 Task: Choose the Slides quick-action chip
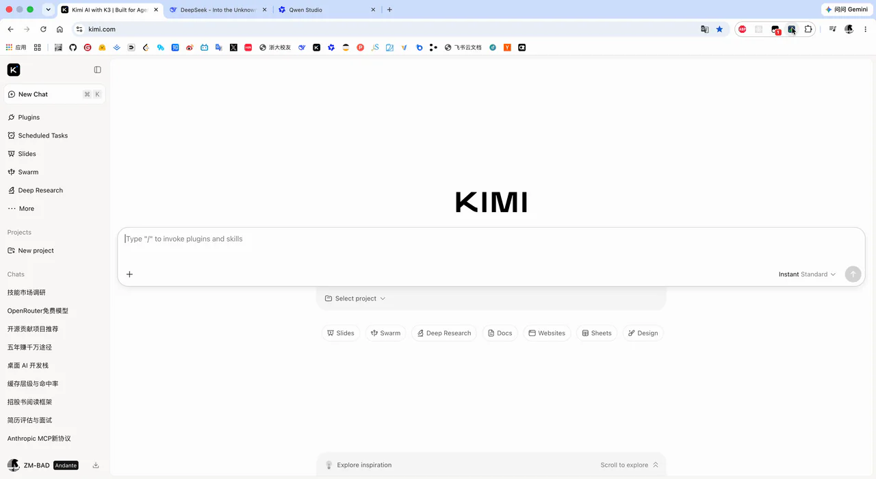[x=340, y=333]
